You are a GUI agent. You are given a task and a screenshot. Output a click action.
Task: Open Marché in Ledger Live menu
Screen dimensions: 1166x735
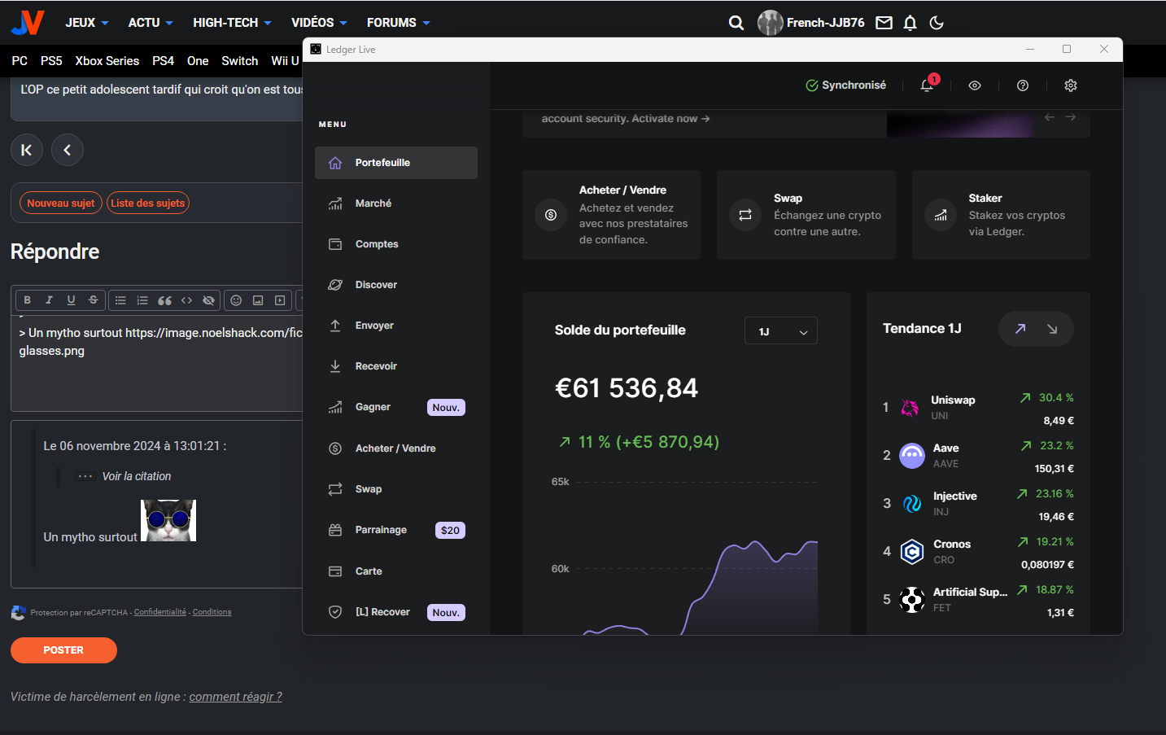click(396, 203)
